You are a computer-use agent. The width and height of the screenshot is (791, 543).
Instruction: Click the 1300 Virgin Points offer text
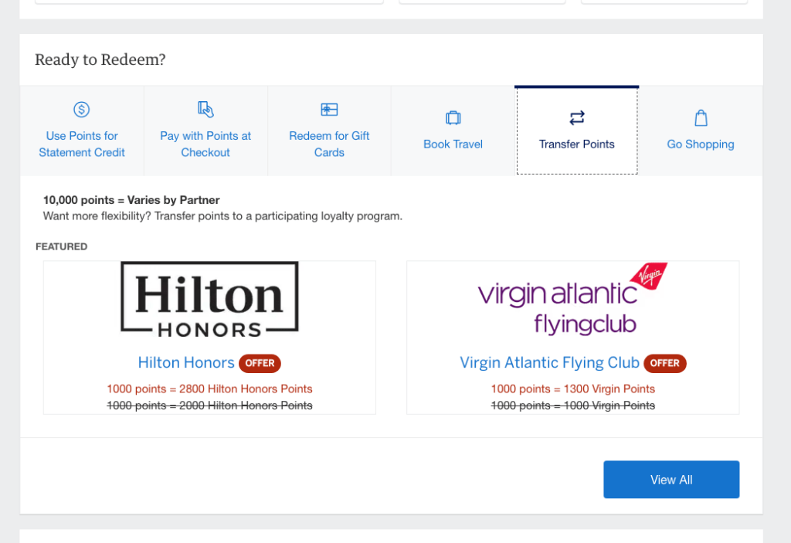click(x=572, y=389)
